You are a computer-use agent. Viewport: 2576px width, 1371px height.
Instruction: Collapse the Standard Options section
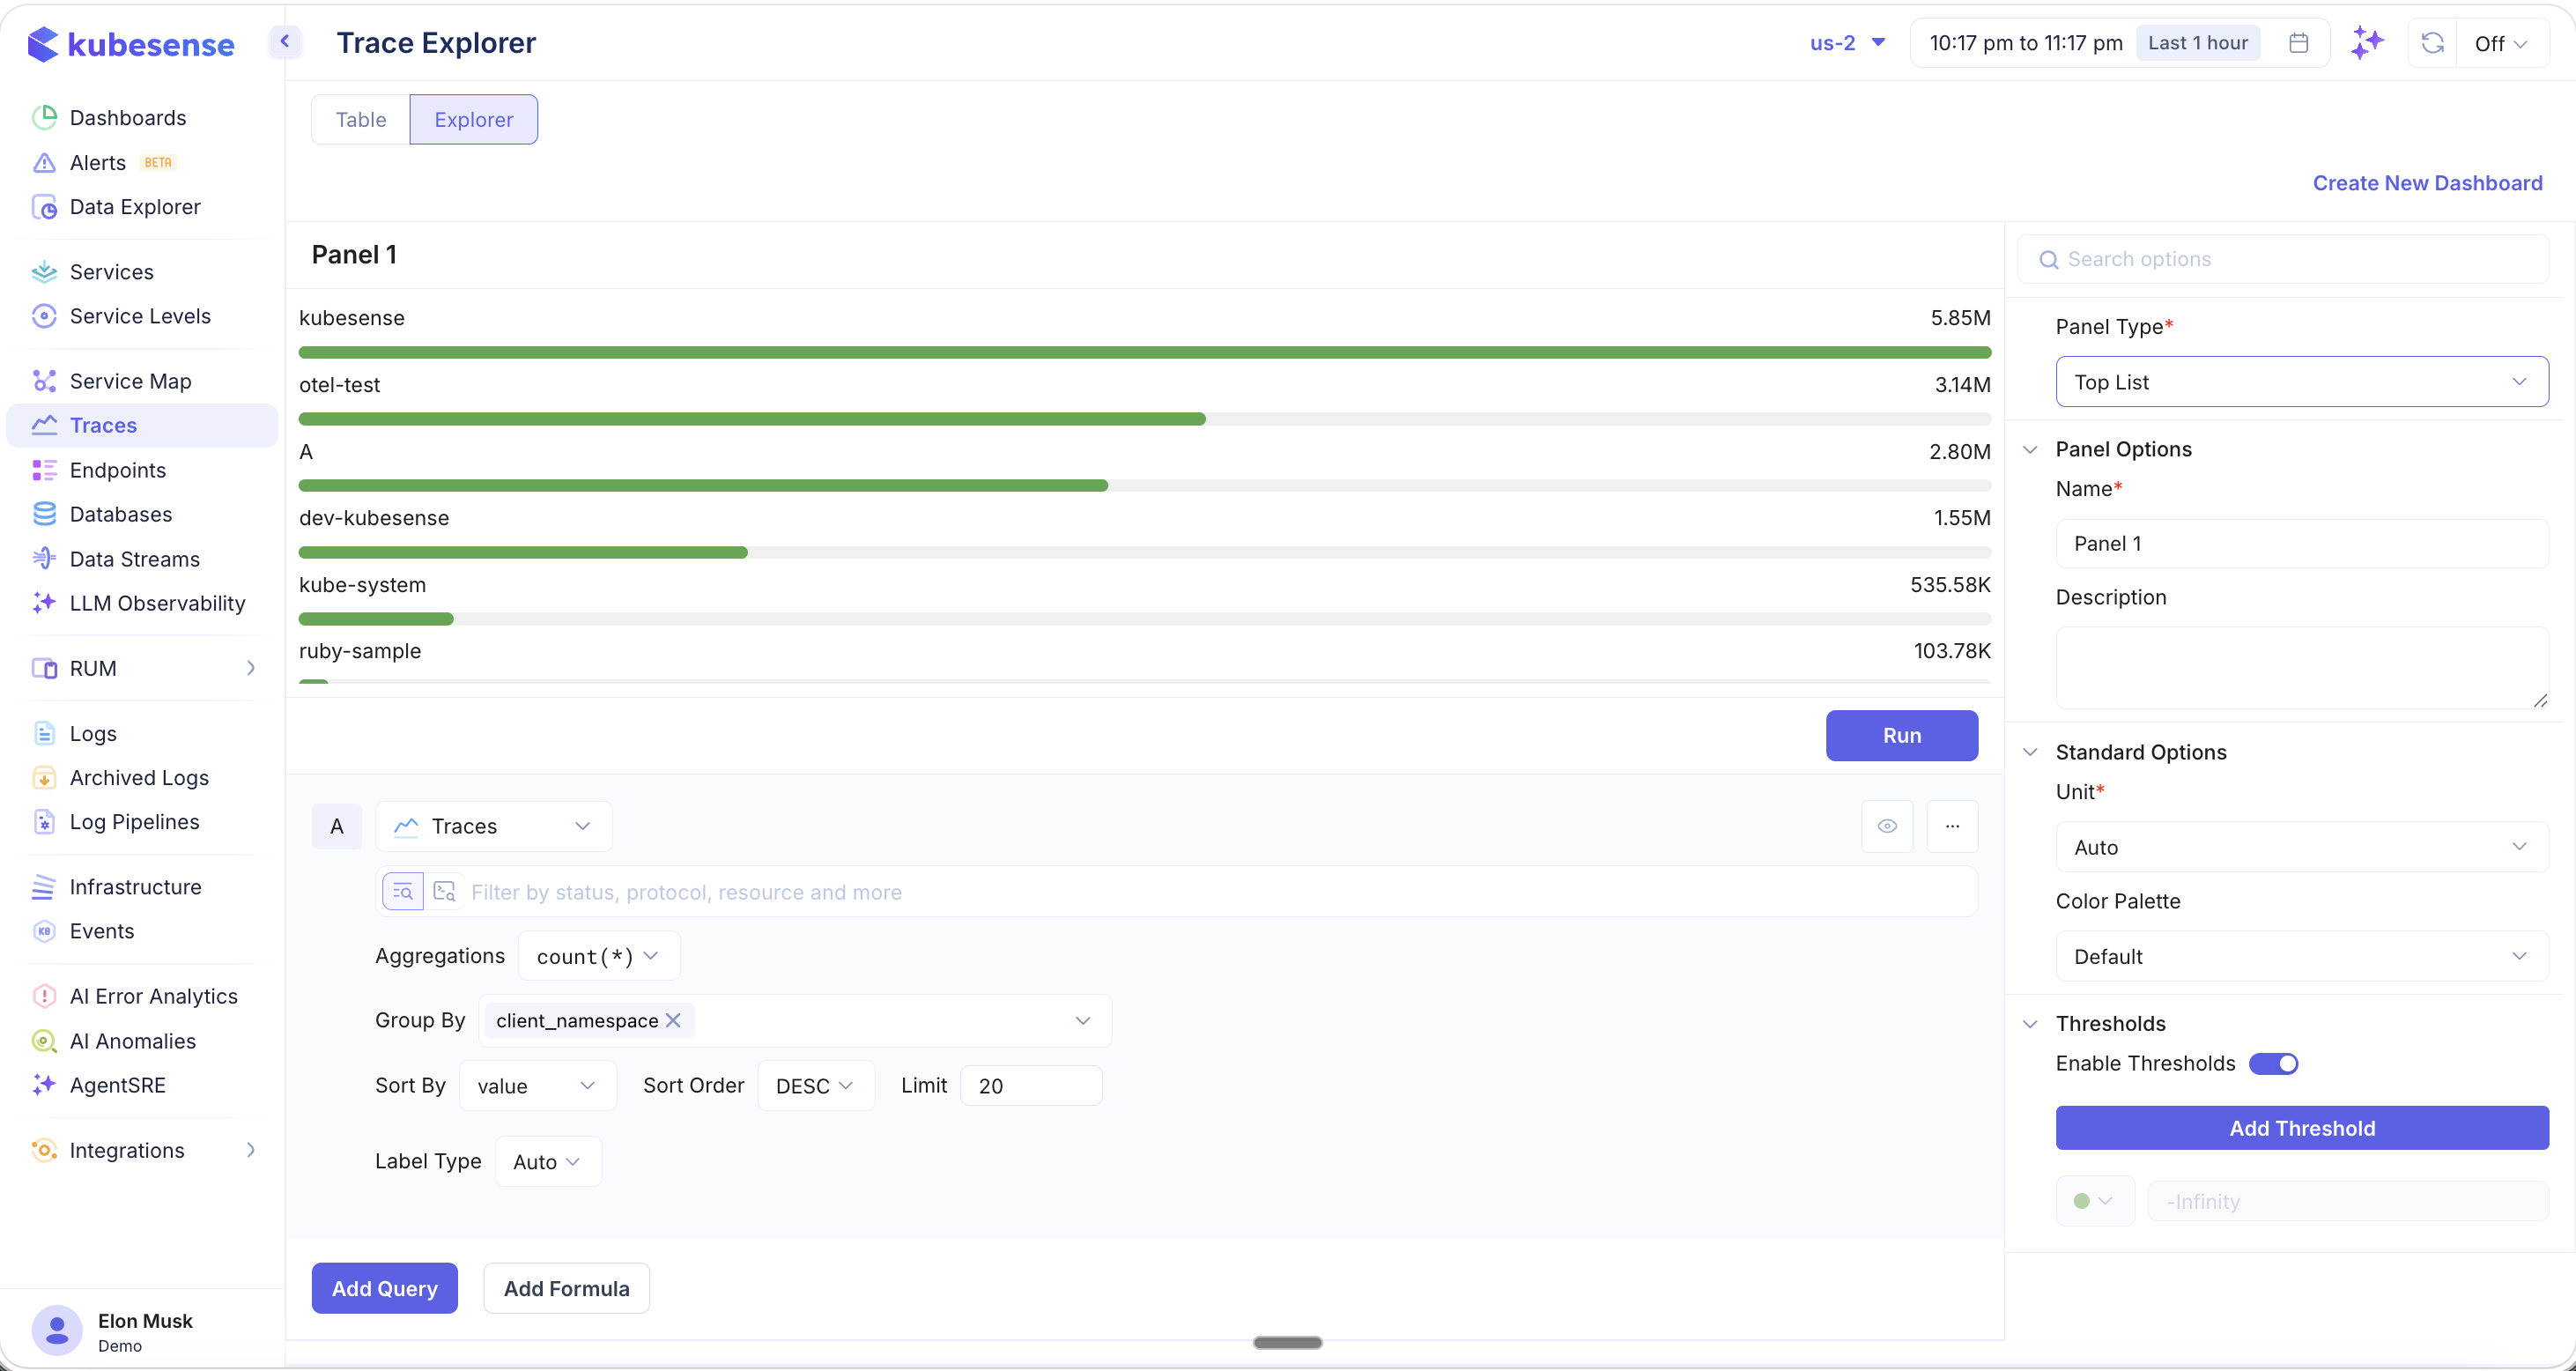2031,752
